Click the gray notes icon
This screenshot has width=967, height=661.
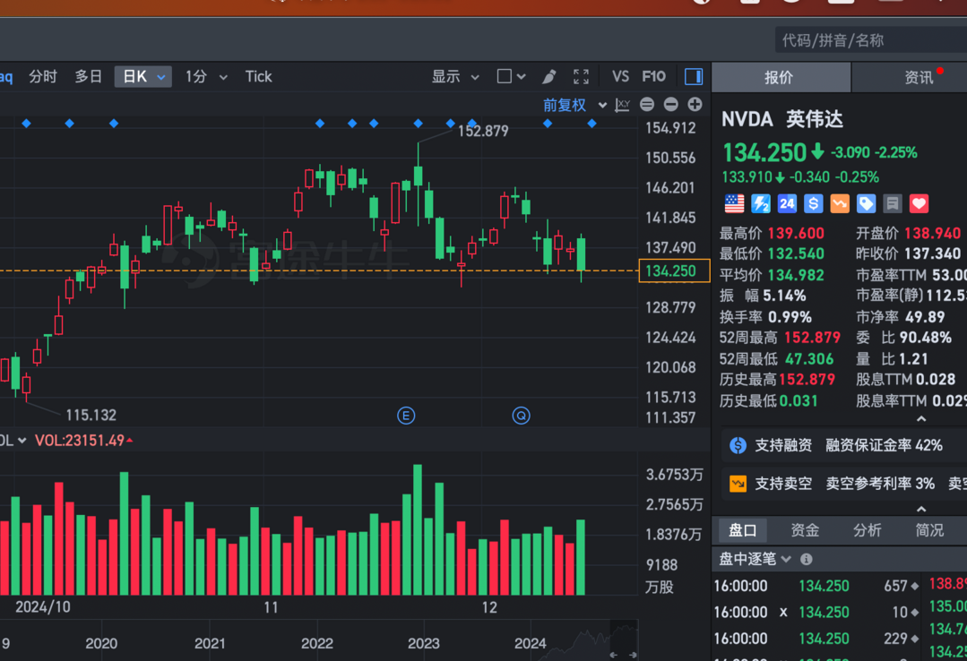click(893, 203)
